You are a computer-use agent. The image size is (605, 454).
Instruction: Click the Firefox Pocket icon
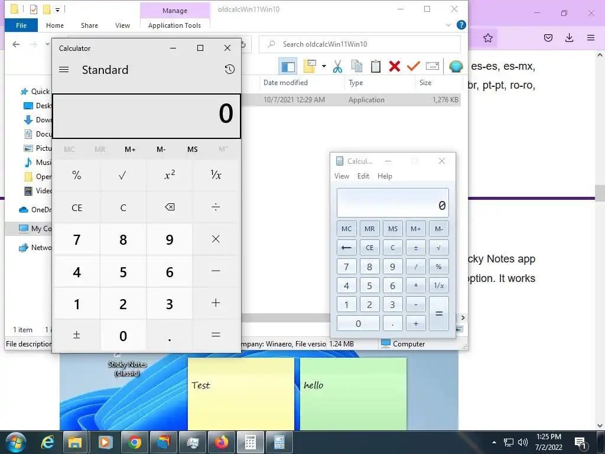point(548,38)
